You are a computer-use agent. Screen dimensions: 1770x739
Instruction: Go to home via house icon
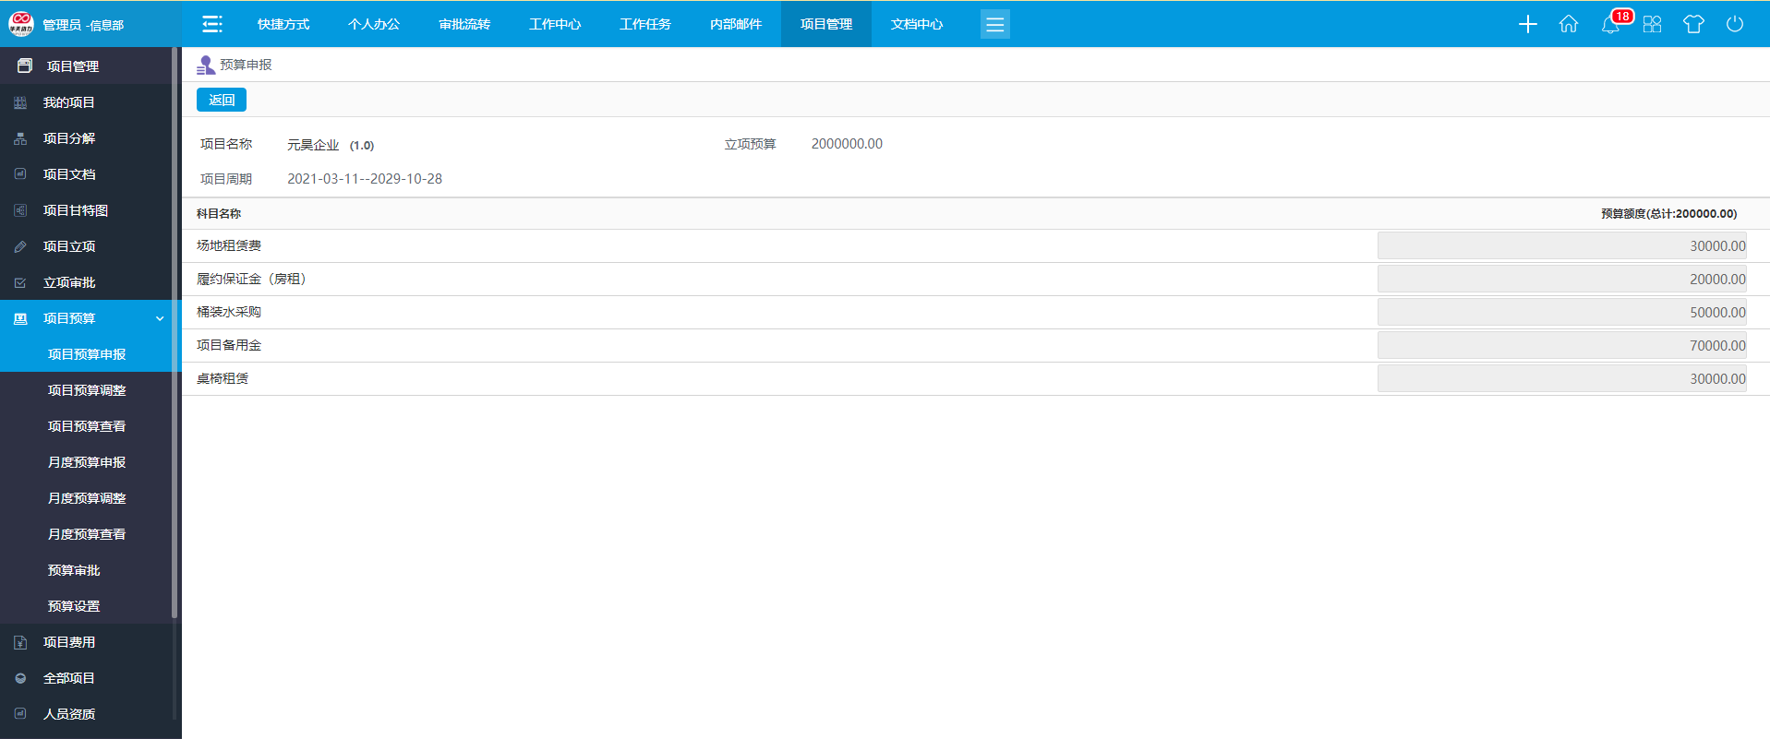point(1569,24)
